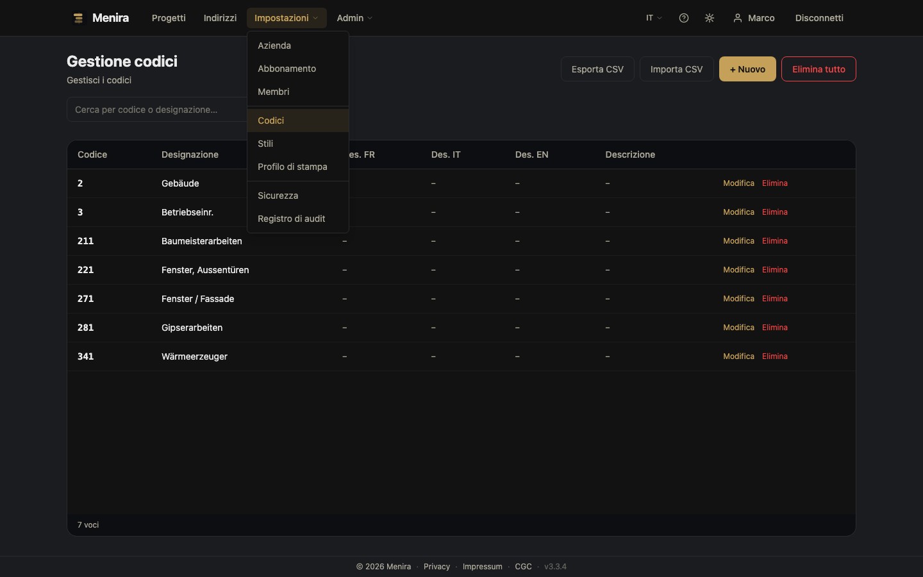Screen dimensions: 923x577
Task: Click Elimina for Gipserarbeiten
Action: click(x=775, y=328)
